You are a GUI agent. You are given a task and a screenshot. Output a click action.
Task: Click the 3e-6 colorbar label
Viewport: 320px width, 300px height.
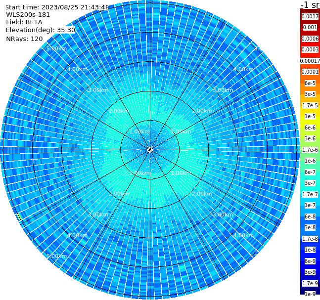coord(310,138)
